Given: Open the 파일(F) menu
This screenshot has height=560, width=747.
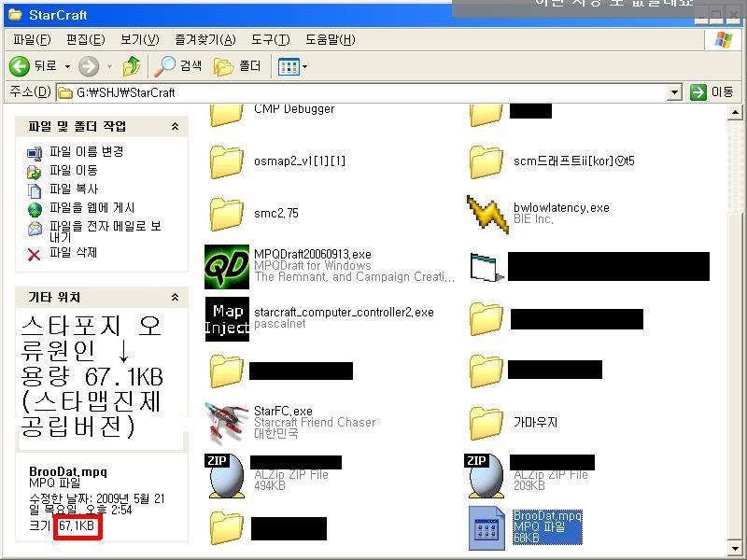Looking at the screenshot, I should pyautogui.click(x=32, y=39).
